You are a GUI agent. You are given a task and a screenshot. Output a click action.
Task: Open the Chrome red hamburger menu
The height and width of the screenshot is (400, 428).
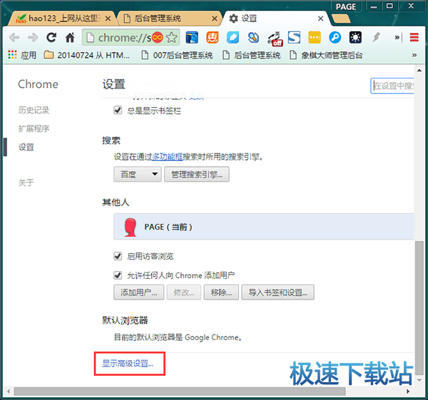click(x=414, y=37)
